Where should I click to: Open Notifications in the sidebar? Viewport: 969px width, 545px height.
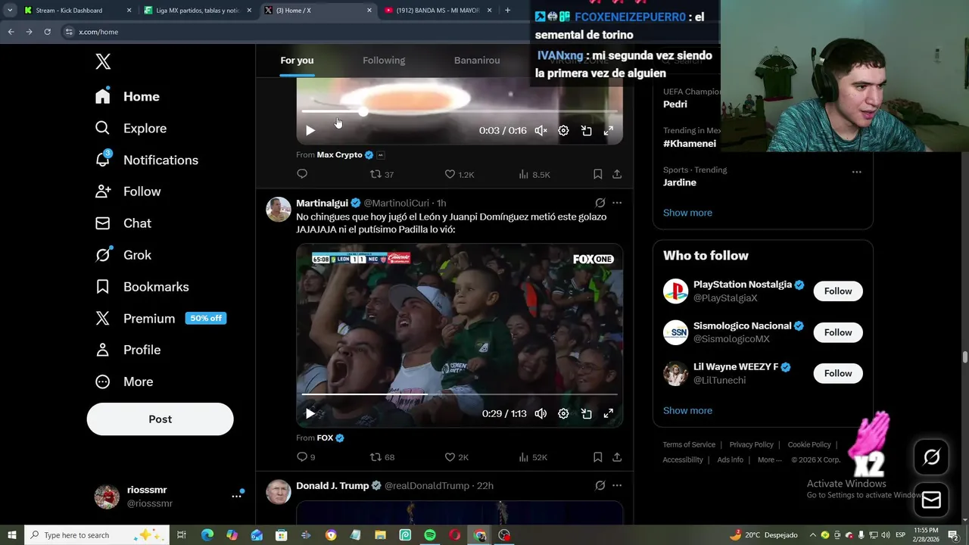(146, 160)
